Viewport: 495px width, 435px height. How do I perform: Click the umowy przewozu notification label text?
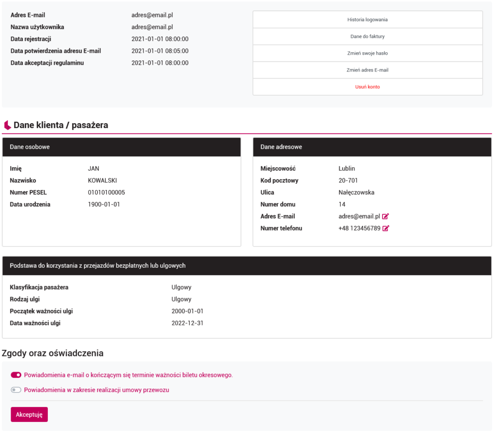click(96, 390)
